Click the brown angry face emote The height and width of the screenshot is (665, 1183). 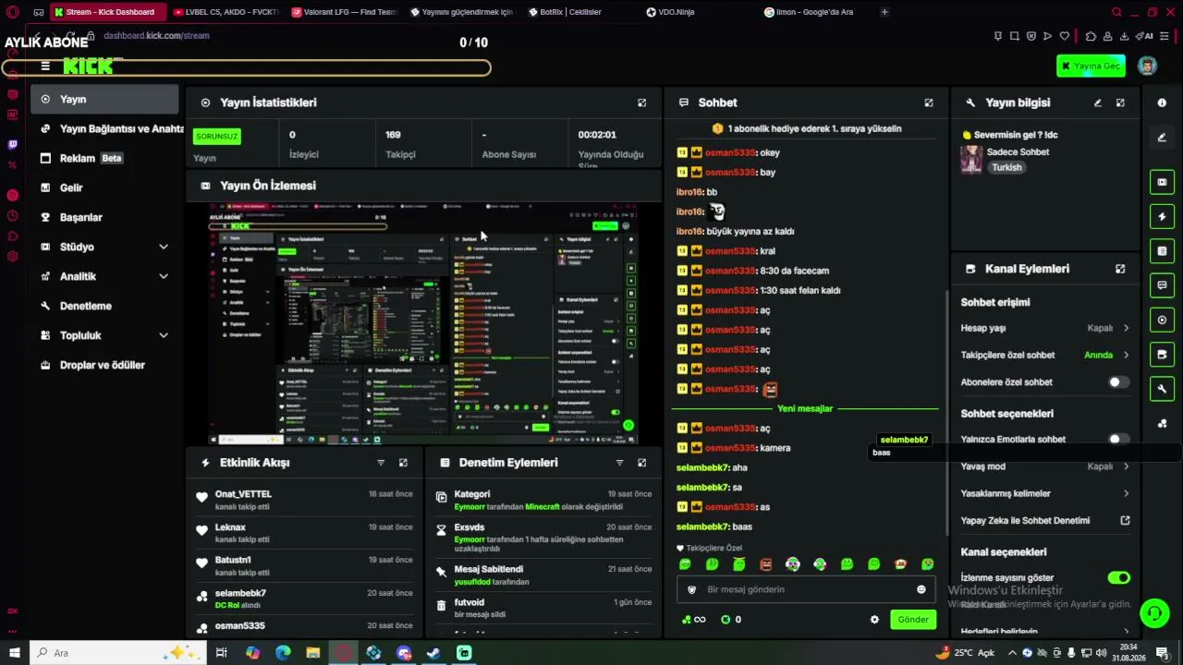tap(765, 564)
